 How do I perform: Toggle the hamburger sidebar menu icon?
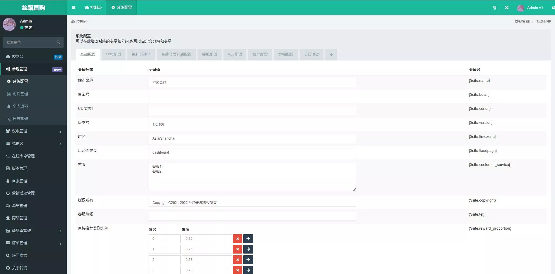click(x=74, y=8)
